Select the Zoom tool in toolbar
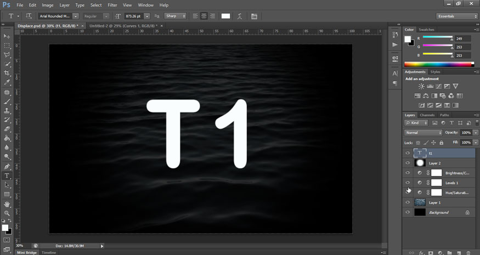This screenshot has width=480, height=255. [7, 213]
